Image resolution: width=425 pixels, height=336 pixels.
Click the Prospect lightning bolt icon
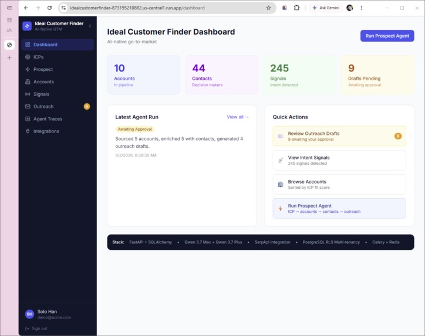[28, 69]
